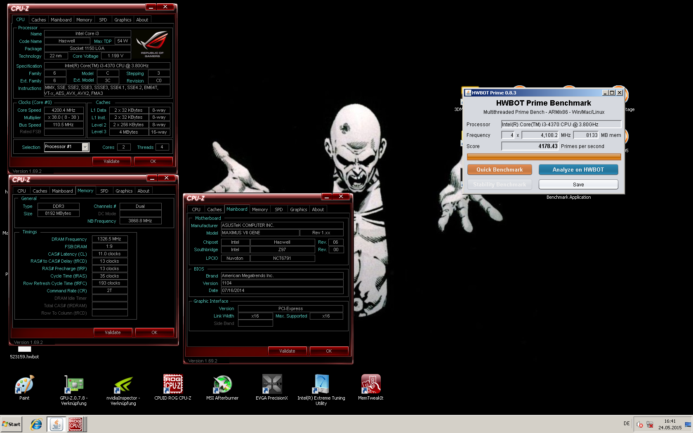Screen dimensions: 693x433
Task: Open the Intel Extreme Tuning Utility shortcut
Action: (x=321, y=390)
